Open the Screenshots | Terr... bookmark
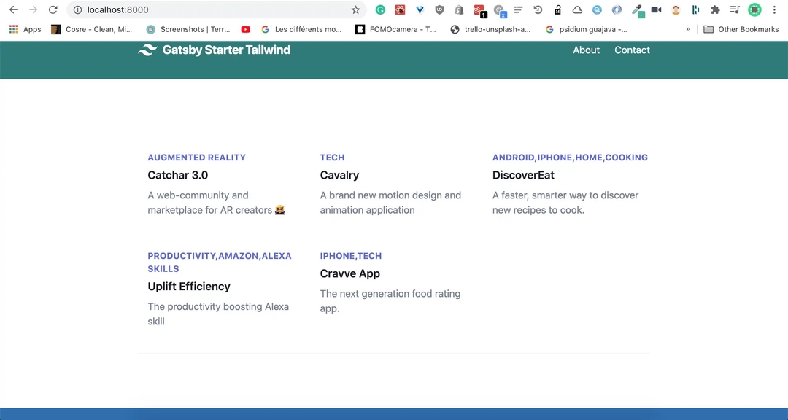788x420 pixels. pyautogui.click(x=188, y=29)
